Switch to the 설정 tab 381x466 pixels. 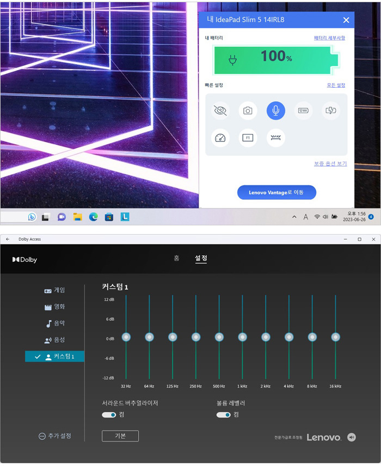[x=201, y=258]
